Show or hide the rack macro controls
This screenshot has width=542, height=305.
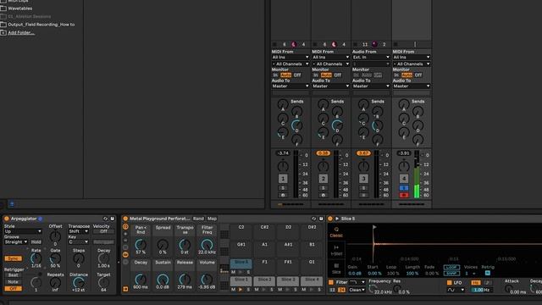(x=125, y=227)
